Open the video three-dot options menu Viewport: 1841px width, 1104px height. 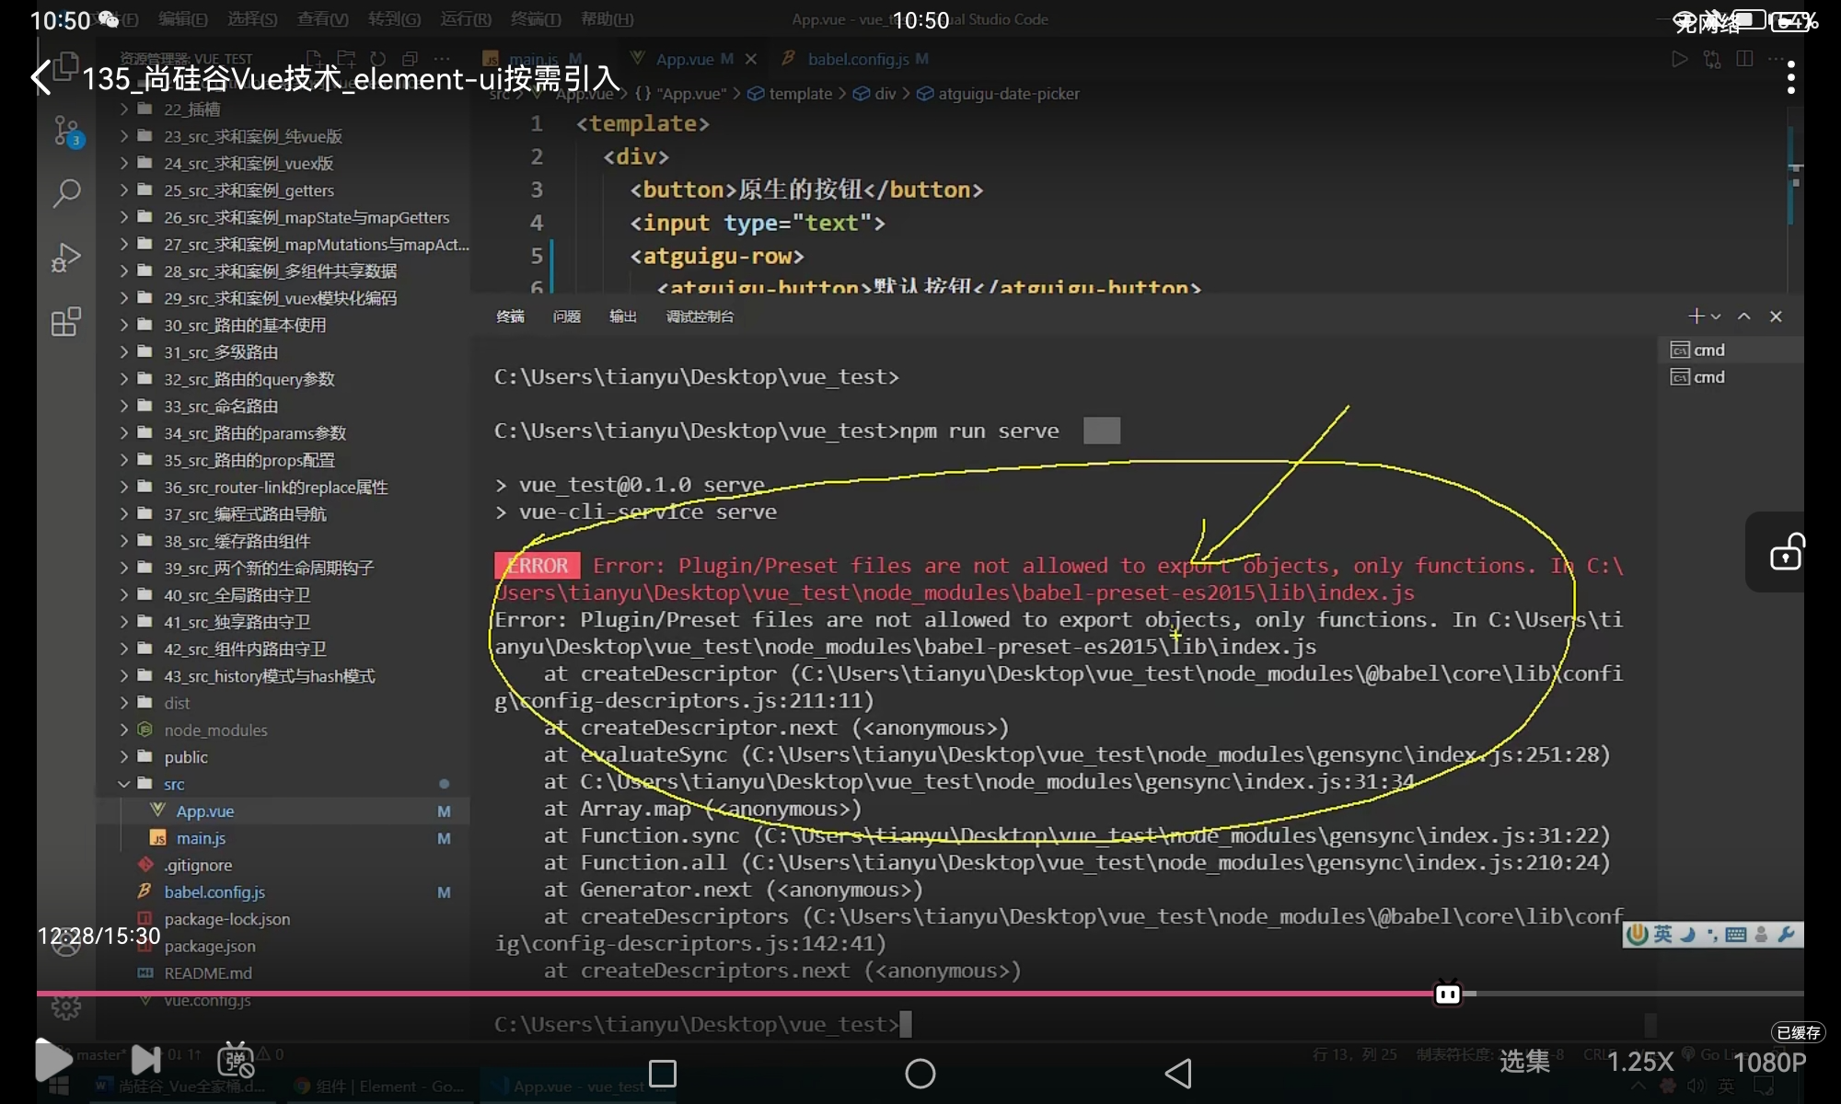click(x=1790, y=78)
